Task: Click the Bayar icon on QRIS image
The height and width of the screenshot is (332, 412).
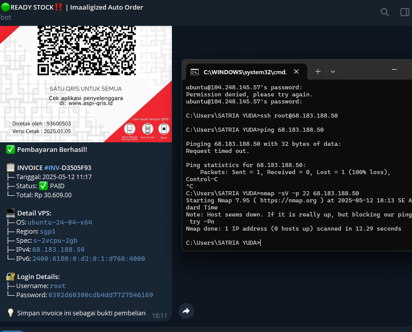Action: [x=164, y=129]
